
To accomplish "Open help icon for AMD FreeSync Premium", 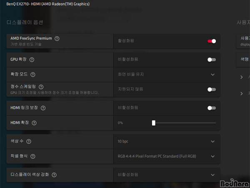I will coord(57,38).
